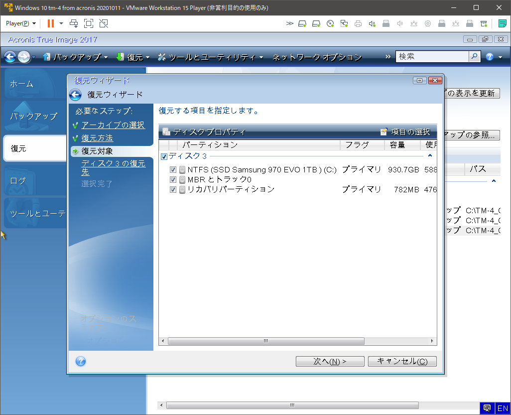
Task: Click the バックアップの参照... button behind wizard
Action: coord(472,135)
